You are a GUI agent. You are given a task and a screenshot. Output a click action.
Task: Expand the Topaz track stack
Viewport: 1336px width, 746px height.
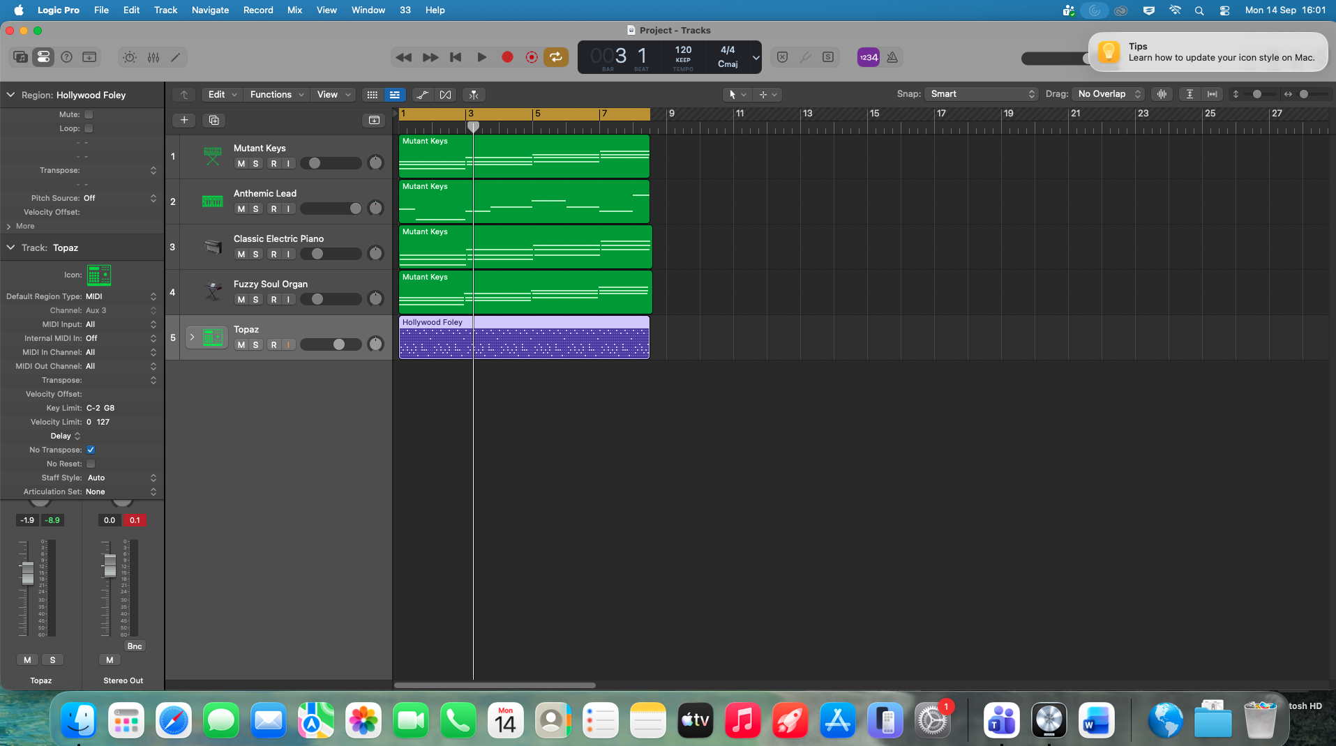point(192,337)
